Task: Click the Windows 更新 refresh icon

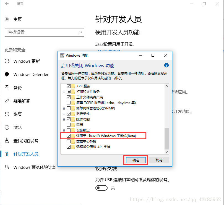Action: click(x=7, y=61)
